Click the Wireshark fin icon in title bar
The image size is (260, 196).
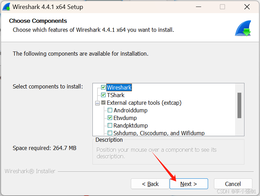(x=7, y=7)
